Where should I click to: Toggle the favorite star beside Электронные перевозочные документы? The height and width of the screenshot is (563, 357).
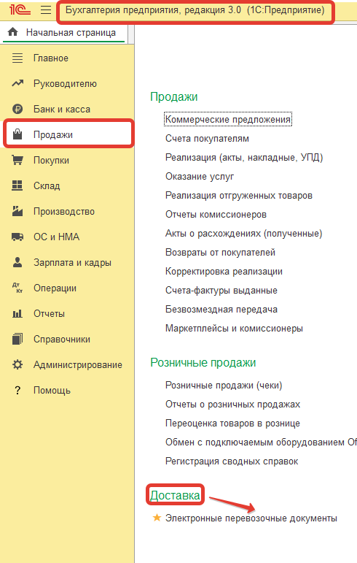(x=157, y=518)
